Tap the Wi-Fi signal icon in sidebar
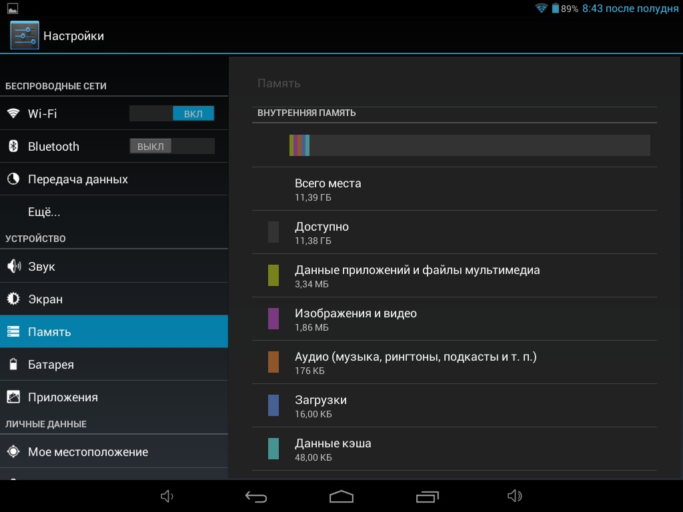This screenshot has width=683, height=512. coord(13,113)
